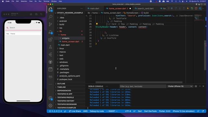Select iPhone 13 (ios simulator) device

(x=184, y=111)
